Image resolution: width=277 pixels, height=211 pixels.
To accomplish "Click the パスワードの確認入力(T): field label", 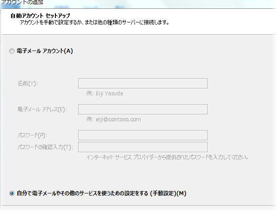I will point(45,147).
